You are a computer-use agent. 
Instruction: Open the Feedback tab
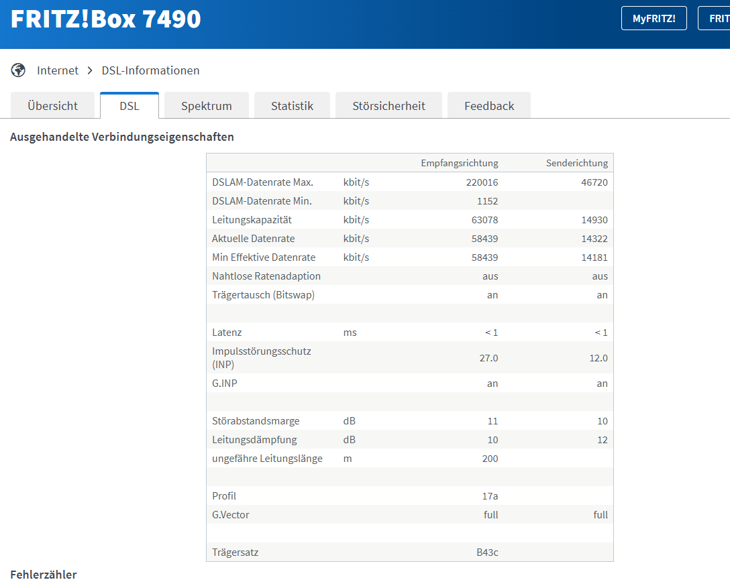point(489,106)
